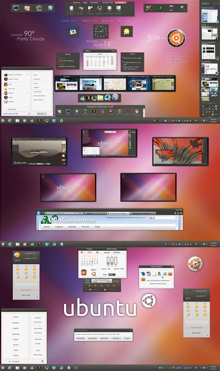Open Help and Support in the start menu
220x371 pixels.
click(x=39, y=100)
